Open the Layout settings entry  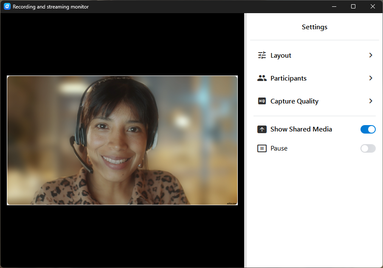coord(281,56)
